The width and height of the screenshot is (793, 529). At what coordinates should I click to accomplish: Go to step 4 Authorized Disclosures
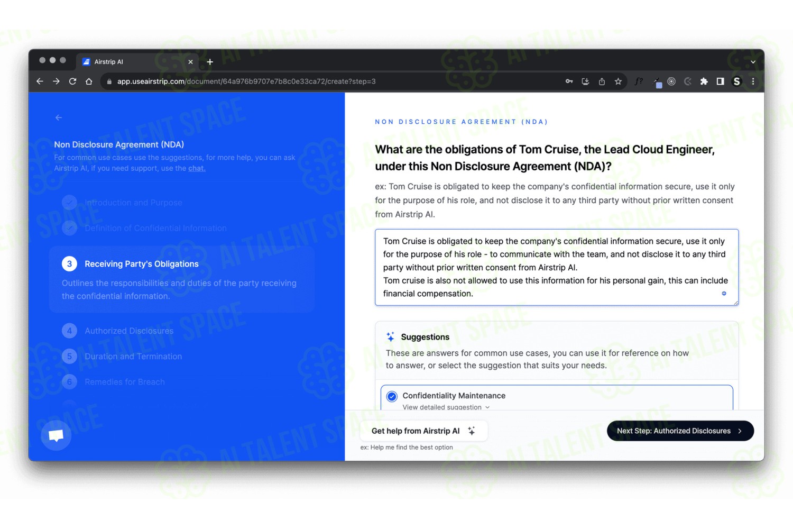click(x=118, y=331)
